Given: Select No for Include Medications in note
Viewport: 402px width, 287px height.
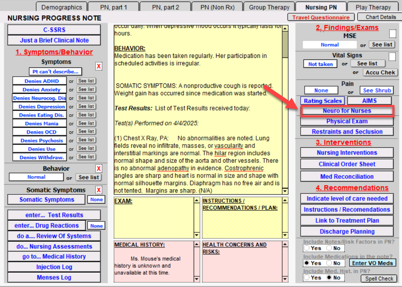Looking at the screenshot, I should point(329,263).
